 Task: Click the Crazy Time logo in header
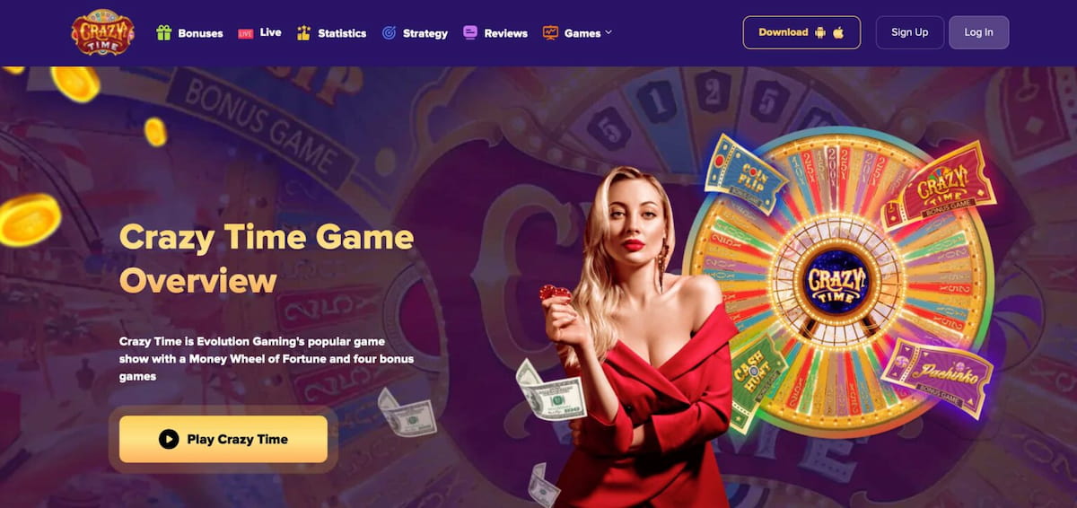103,32
